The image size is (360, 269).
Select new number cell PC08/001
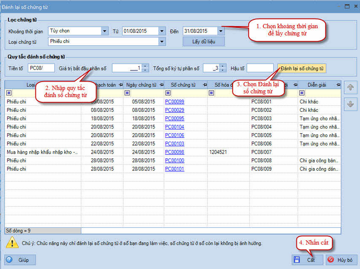pos(274,102)
